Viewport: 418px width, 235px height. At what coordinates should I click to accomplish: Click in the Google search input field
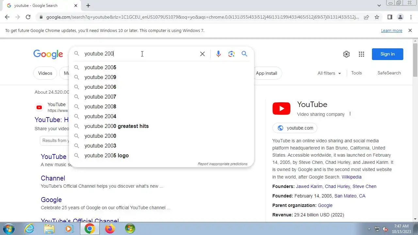pos(140,54)
